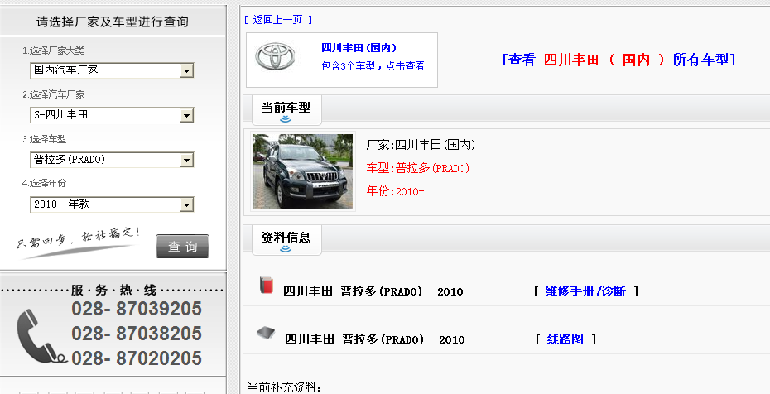770x394 pixels.
Task: Click the 四川丰田-普拉多 row text beside 线路图
Action: (378, 339)
